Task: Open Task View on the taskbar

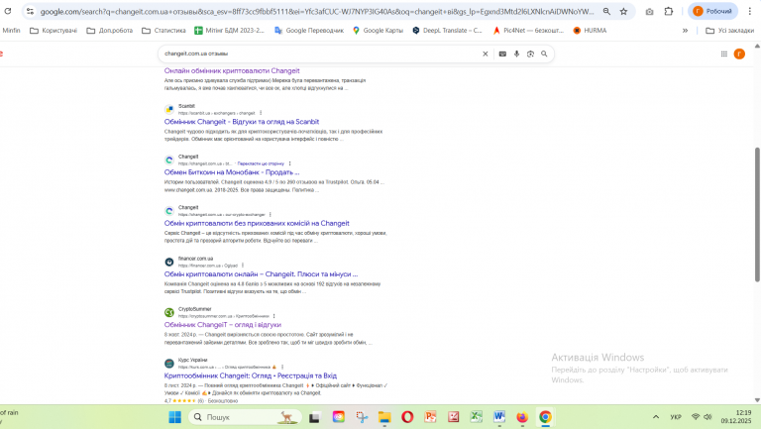Action: pyautogui.click(x=314, y=417)
